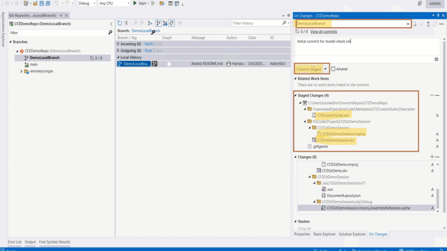The width and height of the screenshot is (447, 251).
Task: Toggle show tags in history toolbar
Action: pyautogui.click(x=171, y=23)
